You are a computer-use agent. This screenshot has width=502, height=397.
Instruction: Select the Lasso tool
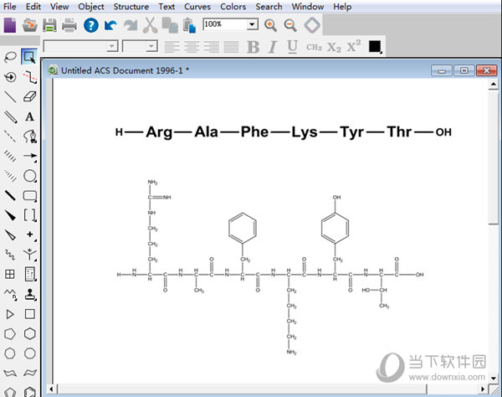tap(10, 57)
